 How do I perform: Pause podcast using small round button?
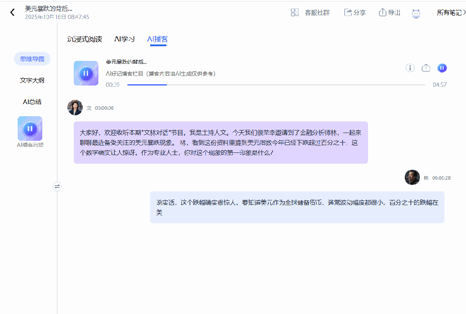point(442,68)
